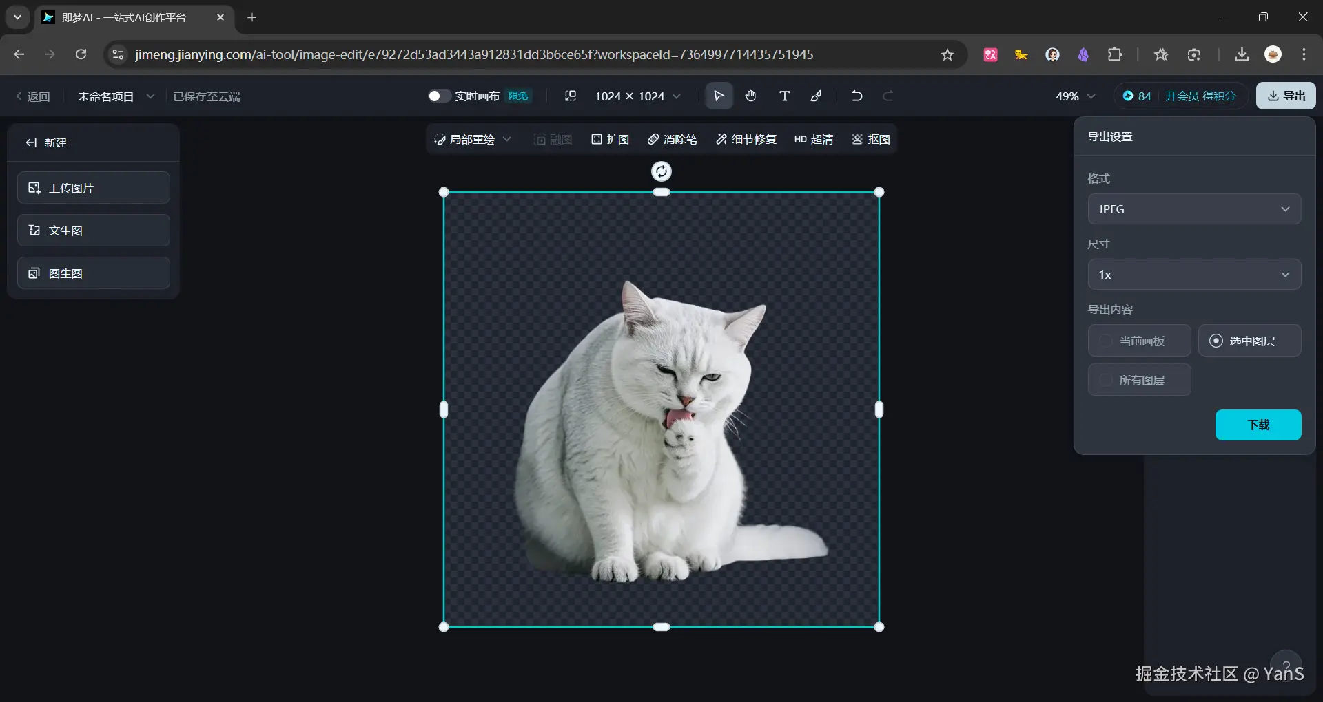Click the 下载 download button

pos(1258,425)
